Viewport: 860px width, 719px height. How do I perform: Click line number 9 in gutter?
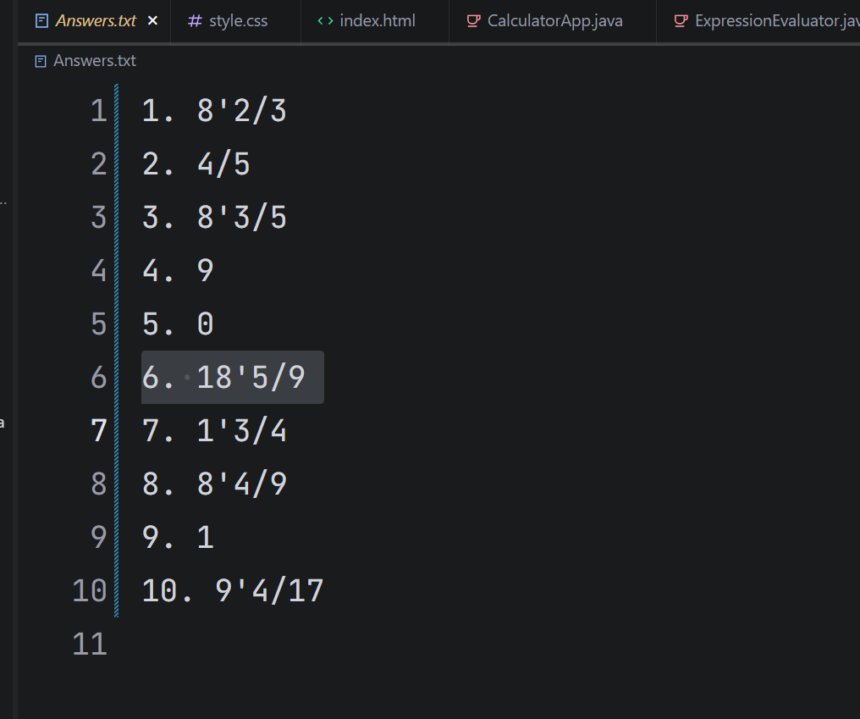pyautogui.click(x=99, y=537)
